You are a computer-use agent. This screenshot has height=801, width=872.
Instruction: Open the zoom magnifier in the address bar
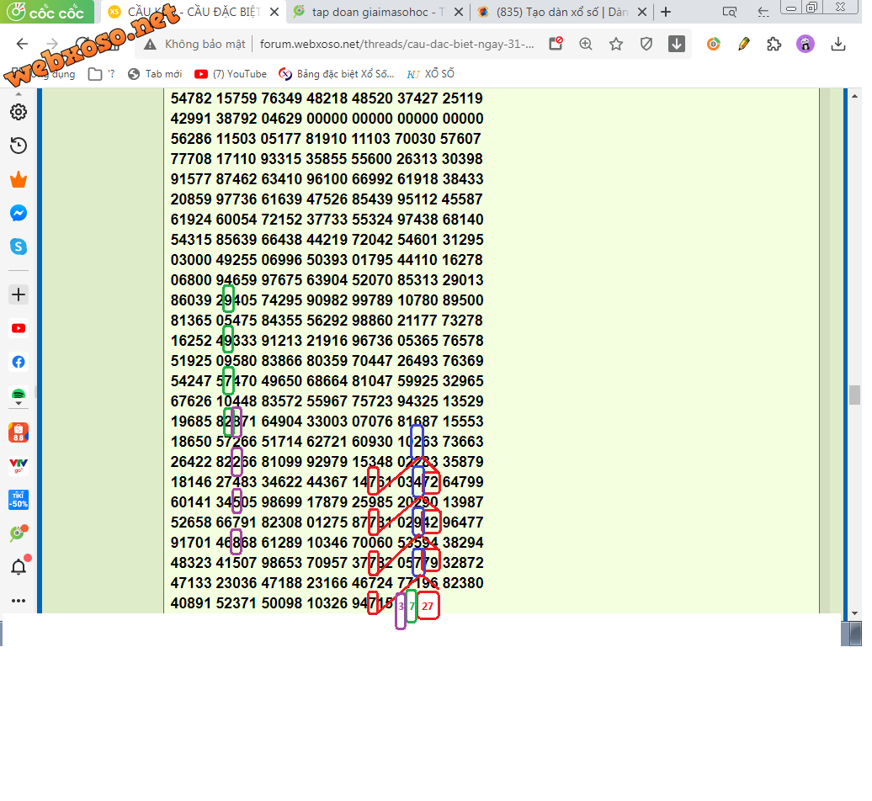[586, 45]
